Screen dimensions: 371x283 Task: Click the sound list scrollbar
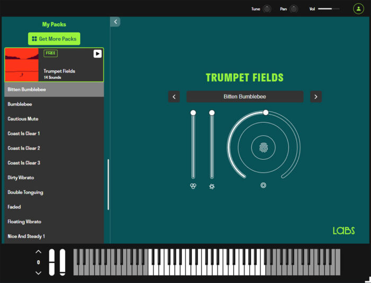coord(108,185)
